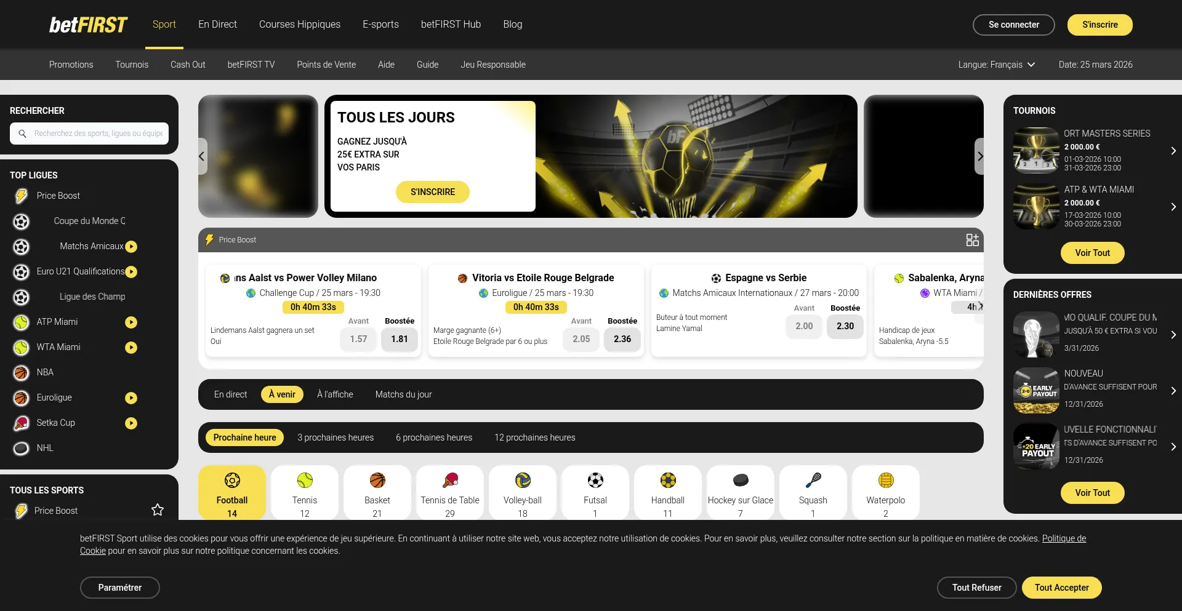Expand Euroligue yellow arrow
This screenshot has height=611, width=1182.
tap(131, 398)
